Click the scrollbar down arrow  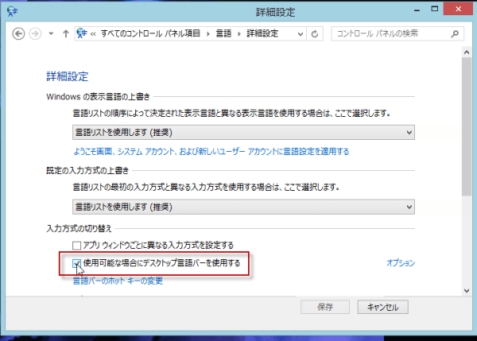pos(467,290)
